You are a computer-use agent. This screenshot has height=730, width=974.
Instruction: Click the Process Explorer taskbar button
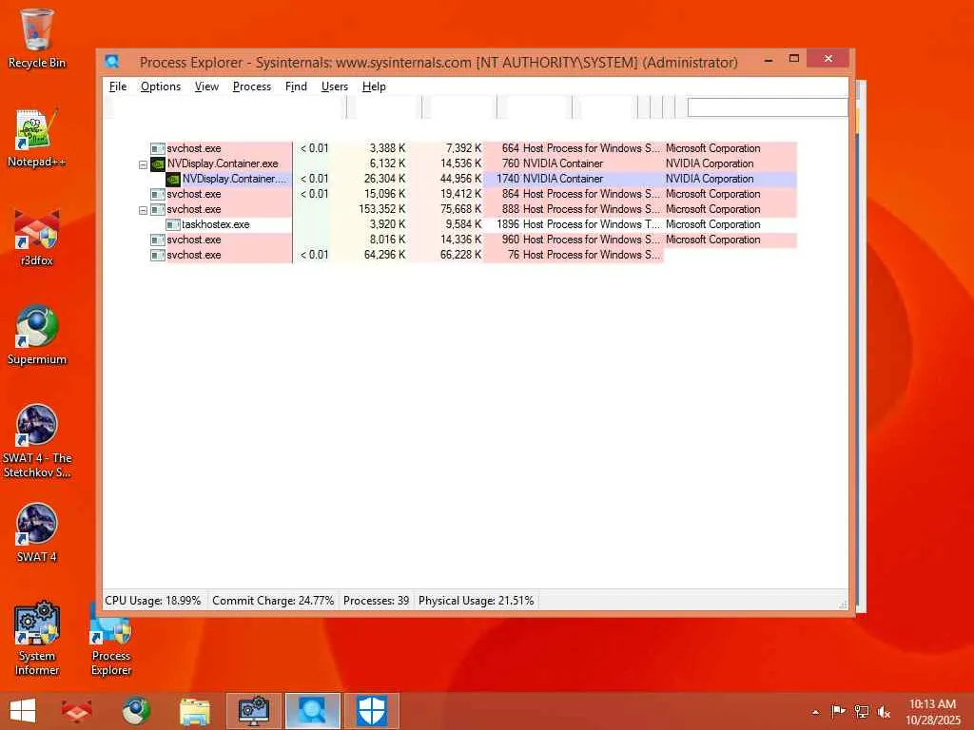pos(312,711)
